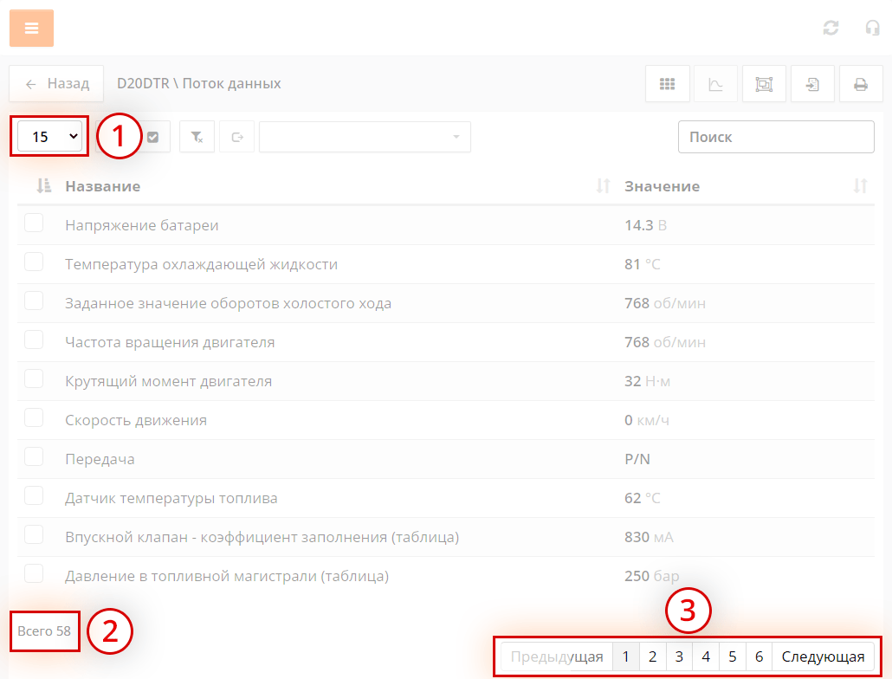The height and width of the screenshot is (679, 892).
Task: Switch to grid view icon
Action: [x=667, y=84]
